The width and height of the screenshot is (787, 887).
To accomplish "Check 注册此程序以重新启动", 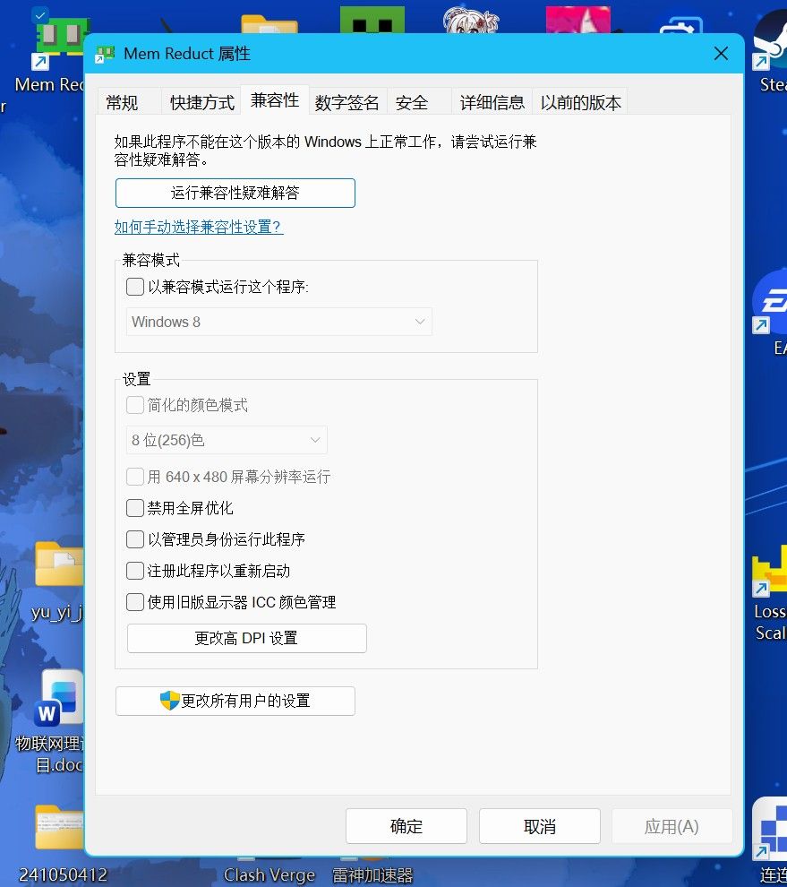I will [135, 570].
